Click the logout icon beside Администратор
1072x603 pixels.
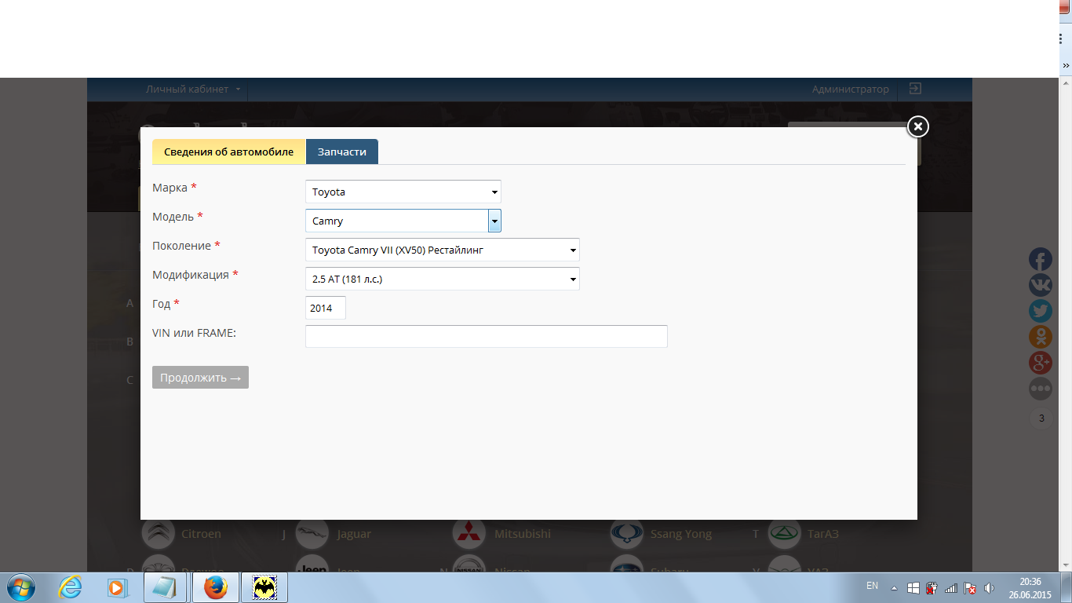point(914,89)
